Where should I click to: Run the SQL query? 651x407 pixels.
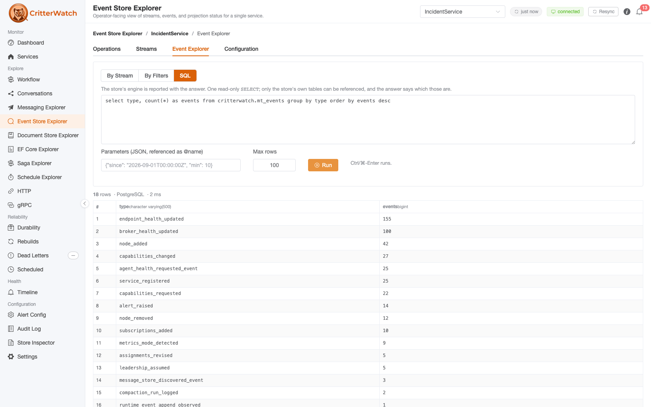point(323,165)
